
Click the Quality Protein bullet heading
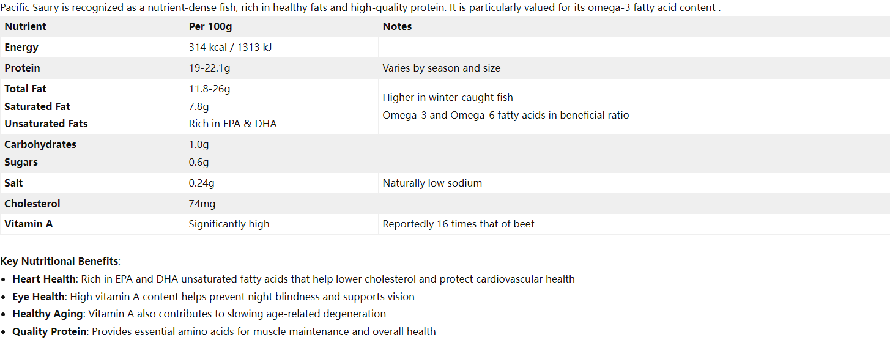[x=51, y=331]
